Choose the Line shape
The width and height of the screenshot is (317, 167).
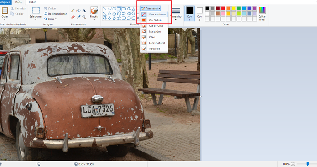point(104,9)
